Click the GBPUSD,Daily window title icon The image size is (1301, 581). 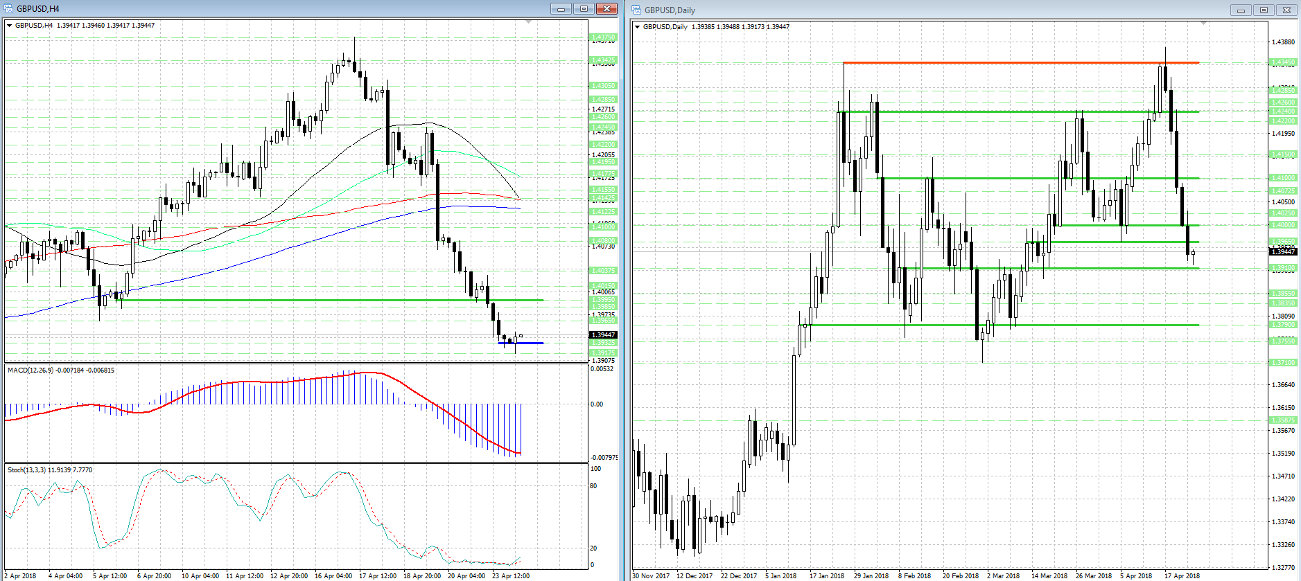(x=636, y=10)
